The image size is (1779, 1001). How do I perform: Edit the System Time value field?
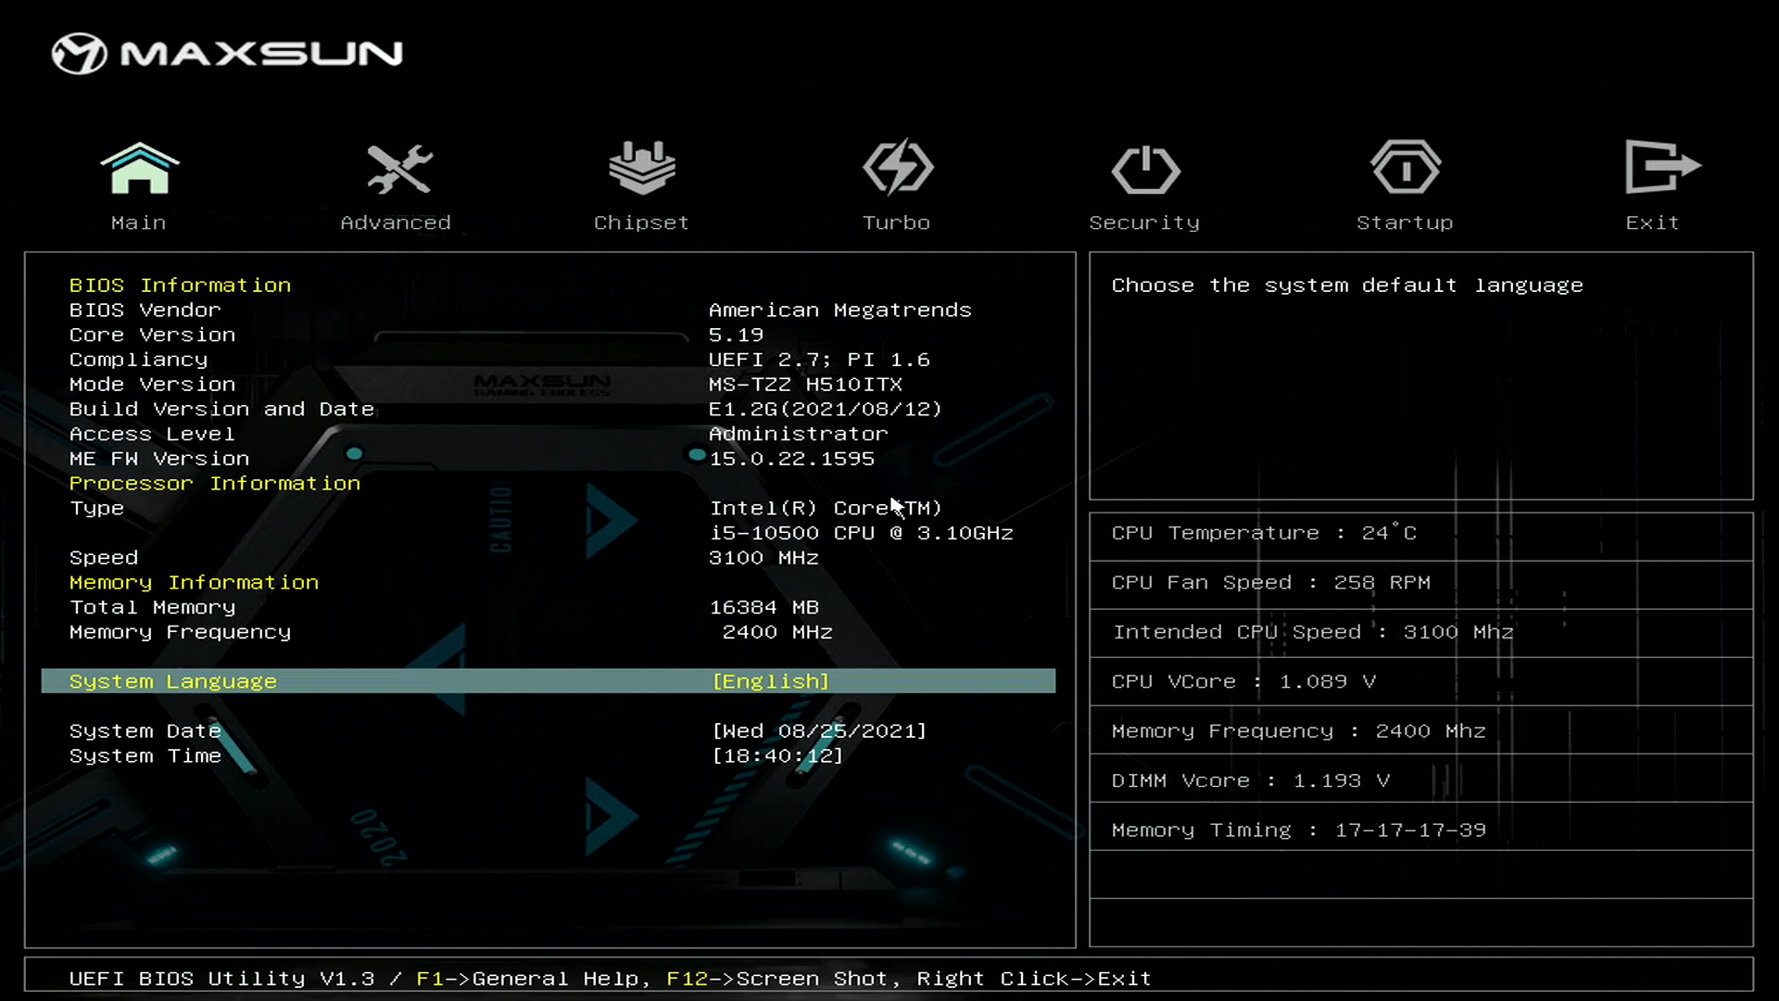click(x=777, y=755)
